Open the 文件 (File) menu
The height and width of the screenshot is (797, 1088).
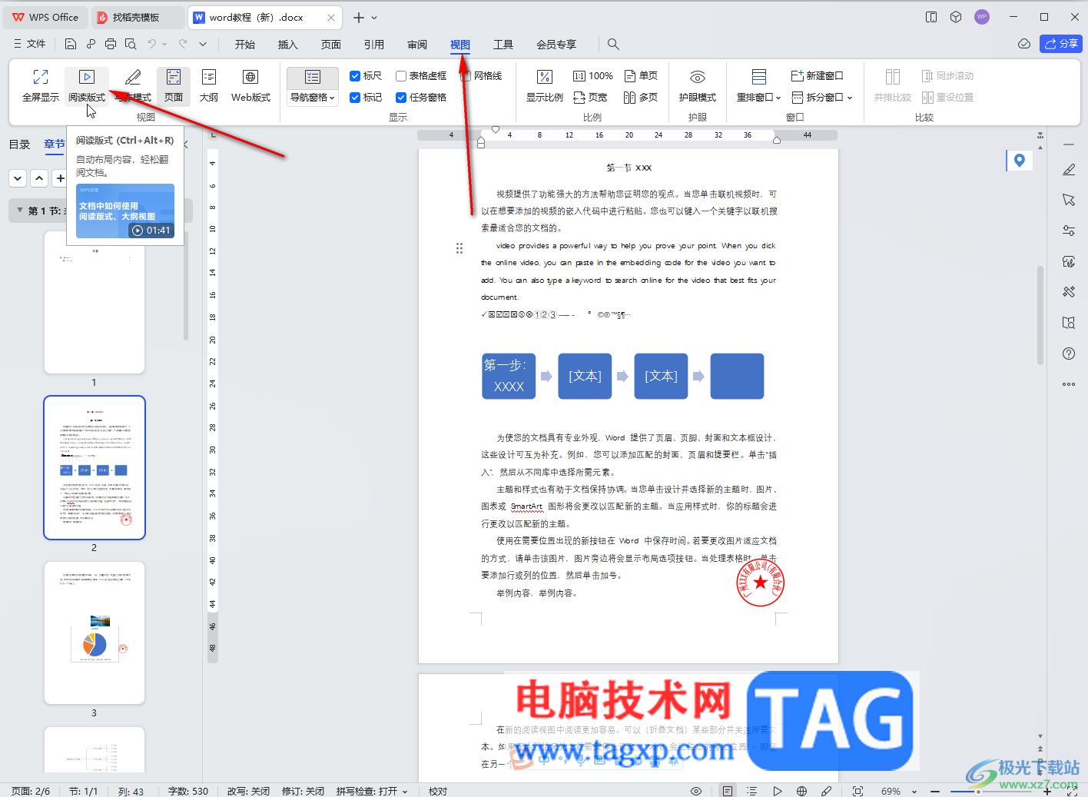(x=29, y=44)
